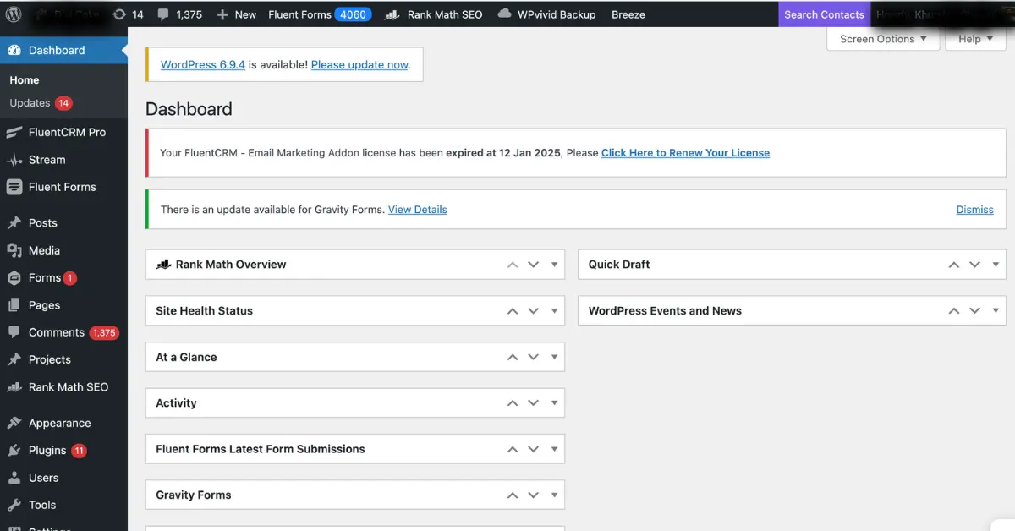
Task: Click the Fluent Forms sidebar icon
Action: pyautogui.click(x=14, y=187)
